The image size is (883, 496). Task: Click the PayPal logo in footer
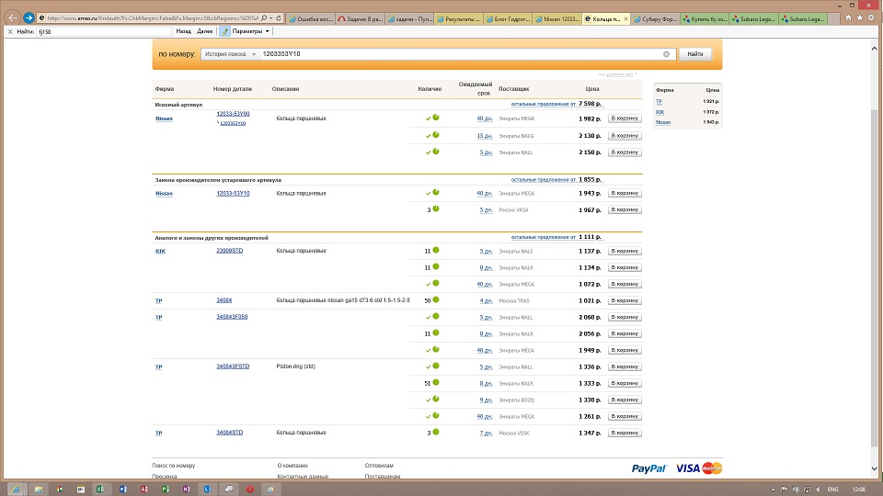click(x=649, y=468)
